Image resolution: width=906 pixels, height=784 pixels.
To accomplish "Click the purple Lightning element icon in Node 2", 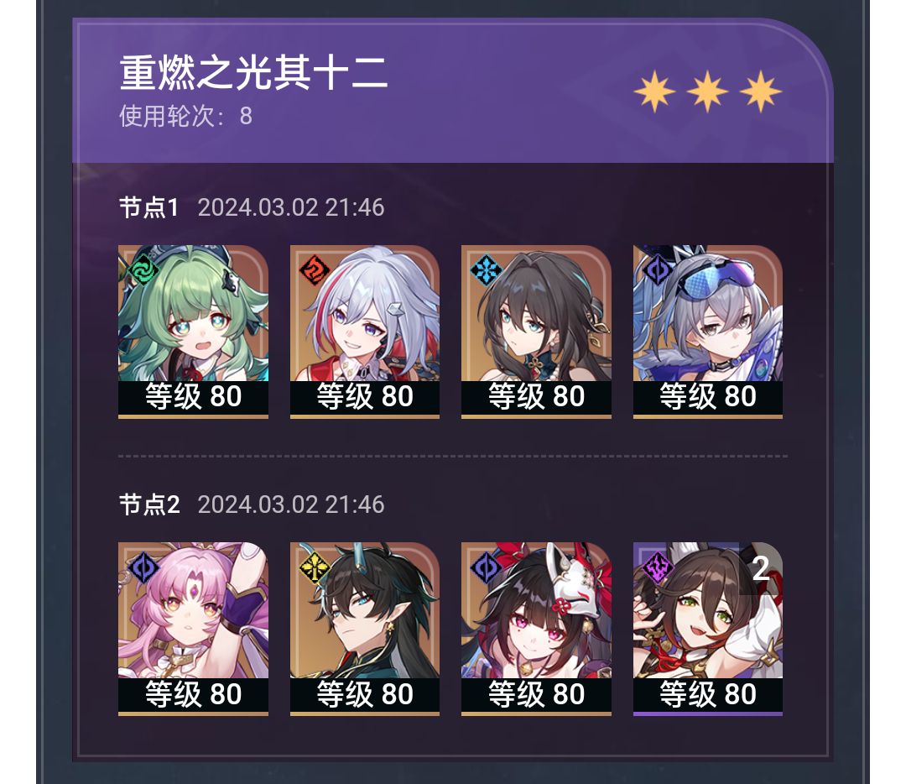I will tap(658, 567).
